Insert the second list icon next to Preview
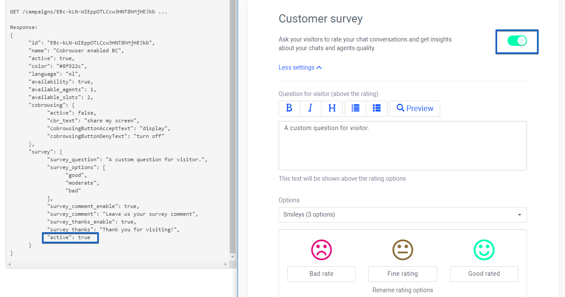 coord(377,109)
